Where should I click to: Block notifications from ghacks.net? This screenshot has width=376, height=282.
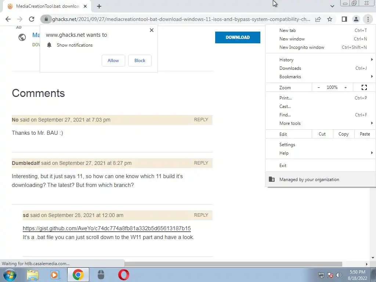point(140,61)
